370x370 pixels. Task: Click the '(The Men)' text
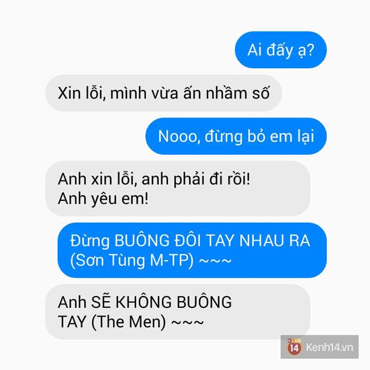[x=129, y=322]
